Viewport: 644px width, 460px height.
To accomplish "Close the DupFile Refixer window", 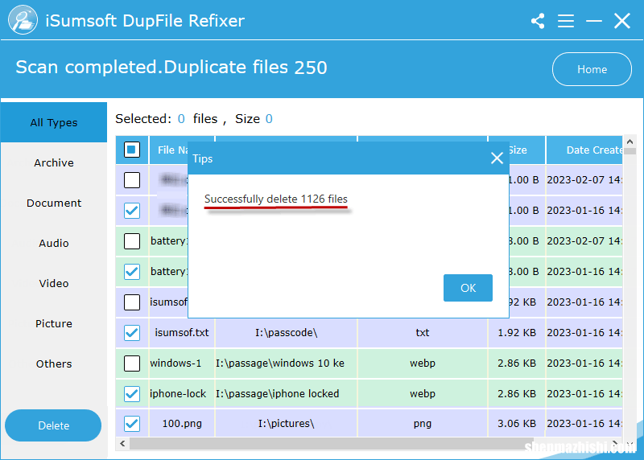I will (621, 21).
